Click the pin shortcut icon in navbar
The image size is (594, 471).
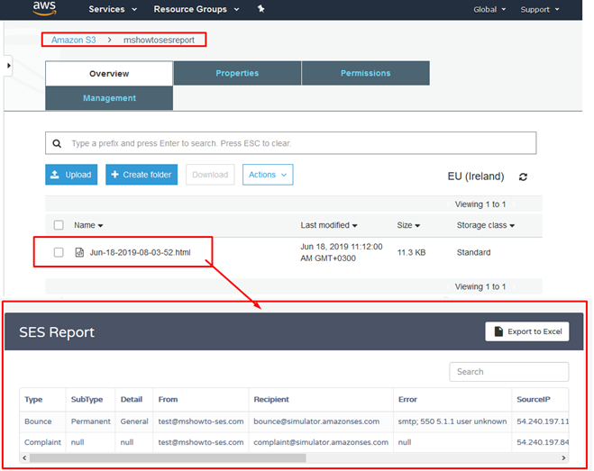pyautogui.click(x=261, y=9)
